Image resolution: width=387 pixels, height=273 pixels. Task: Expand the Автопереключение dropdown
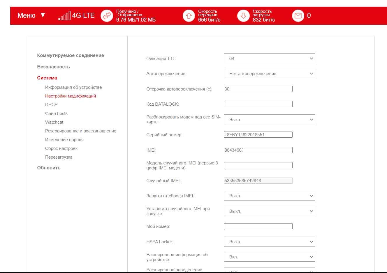[269, 73]
